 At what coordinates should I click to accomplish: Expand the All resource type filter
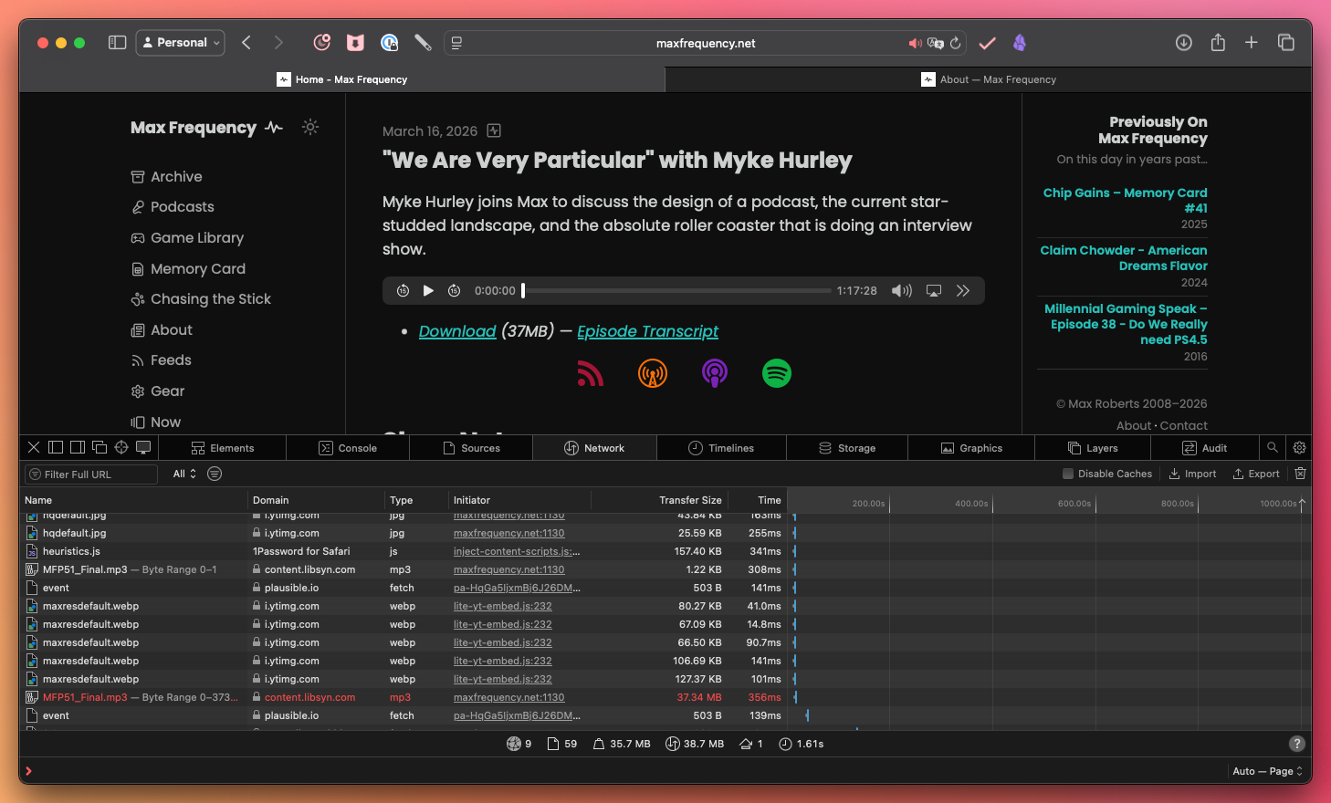pyautogui.click(x=184, y=474)
